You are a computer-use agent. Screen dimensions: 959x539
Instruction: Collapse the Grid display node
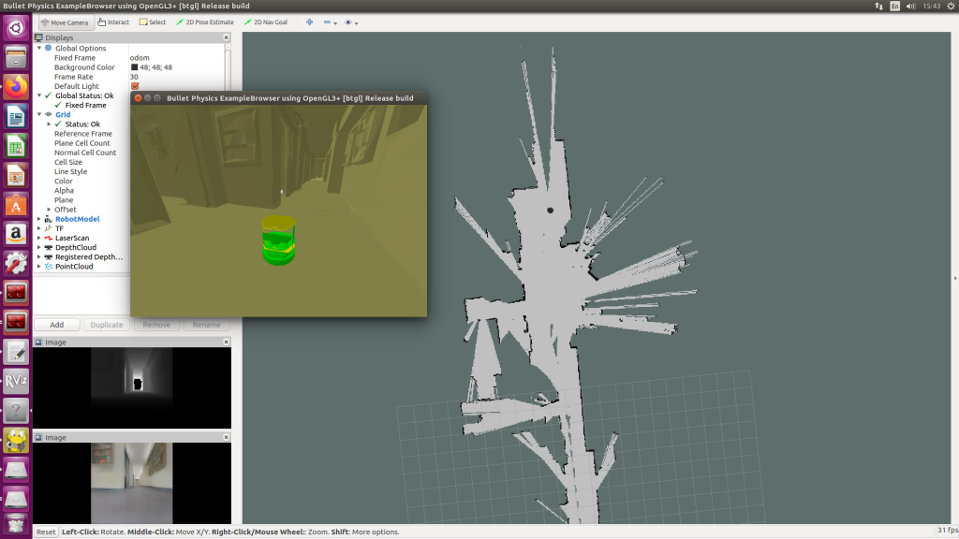click(x=39, y=114)
